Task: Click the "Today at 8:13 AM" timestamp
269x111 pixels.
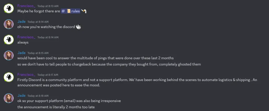Action: coord(48,6)
